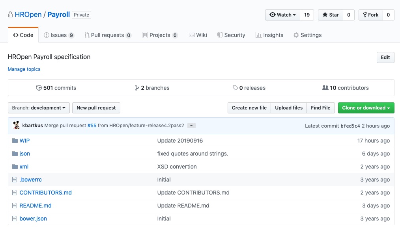This screenshot has width=400, height=228.
Task: Open README.md file
Action: [x=36, y=206]
